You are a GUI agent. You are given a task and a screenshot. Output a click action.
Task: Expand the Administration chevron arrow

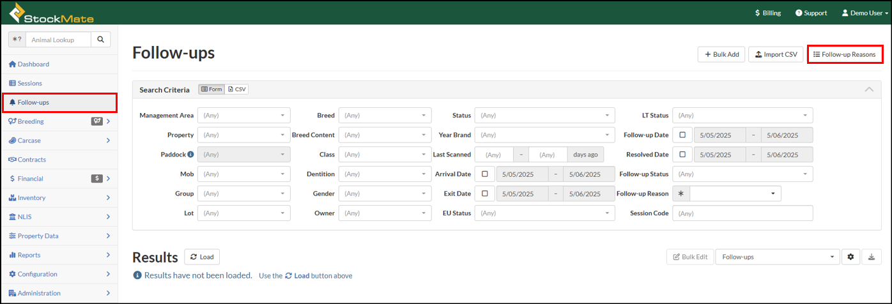[x=109, y=293]
